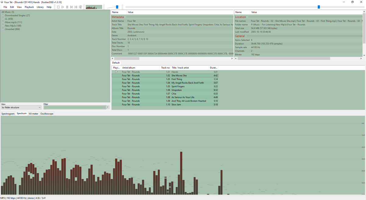Click the status bar playback info
The width and height of the screenshot is (366, 200).
click(23, 198)
